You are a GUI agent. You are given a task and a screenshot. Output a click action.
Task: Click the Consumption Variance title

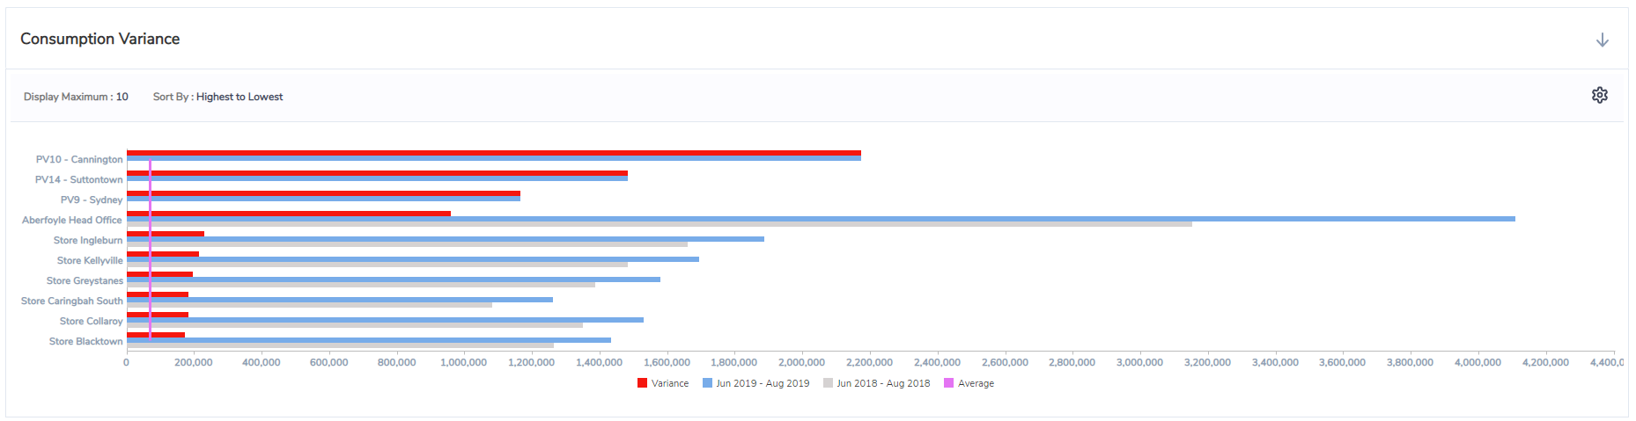pyautogui.click(x=99, y=39)
